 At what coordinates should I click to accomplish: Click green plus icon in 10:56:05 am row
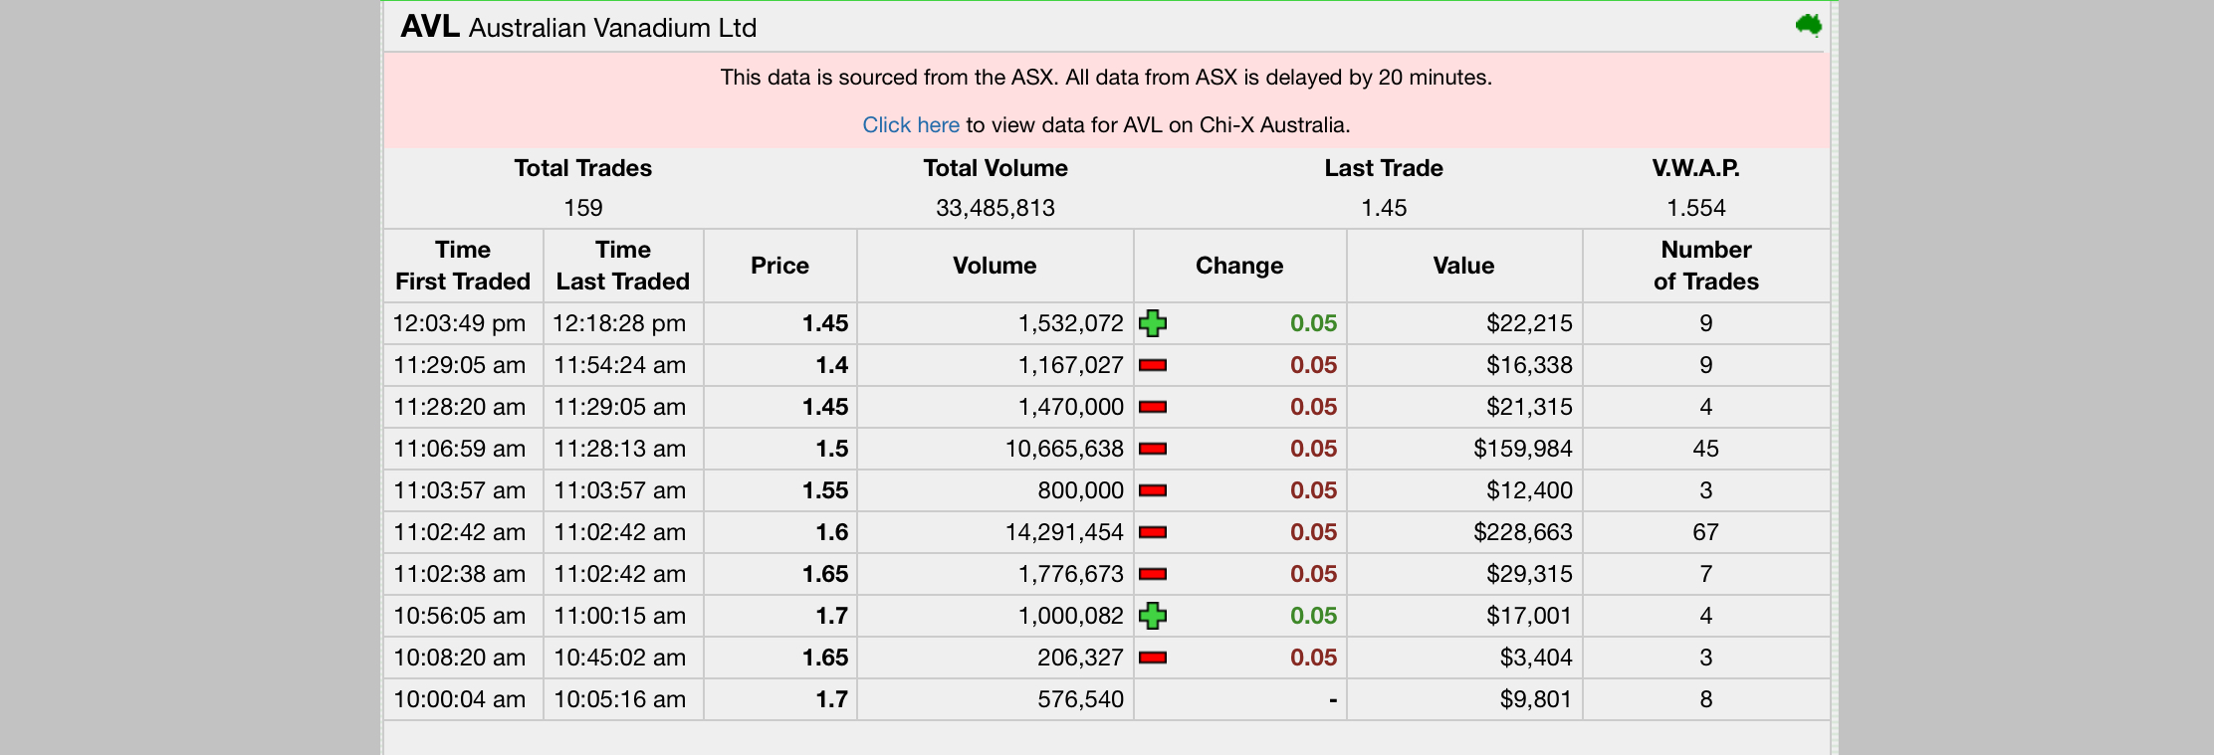(1153, 616)
